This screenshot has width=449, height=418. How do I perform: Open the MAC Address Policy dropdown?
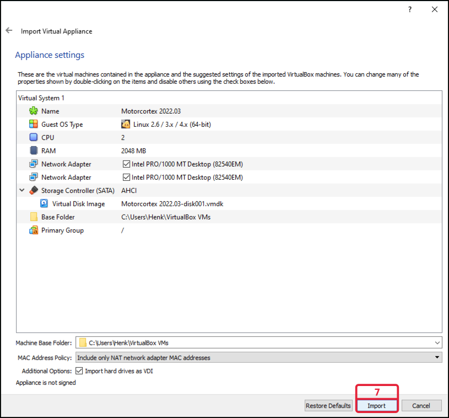tap(258, 357)
